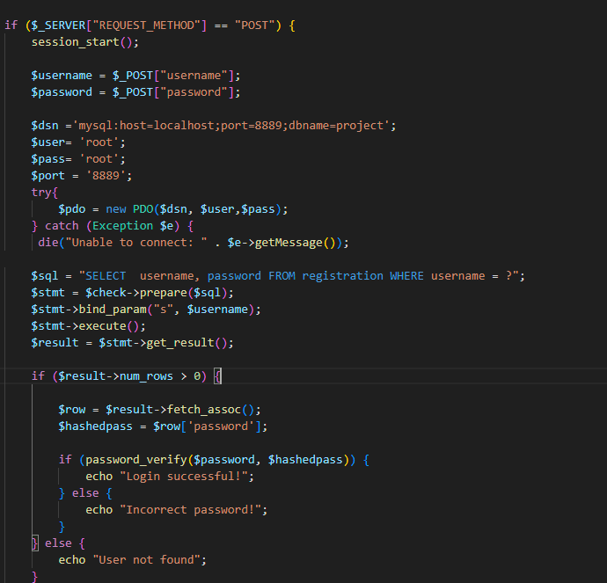Click the $stmt->bind_param("s", $username) line

tap(146, 310)
